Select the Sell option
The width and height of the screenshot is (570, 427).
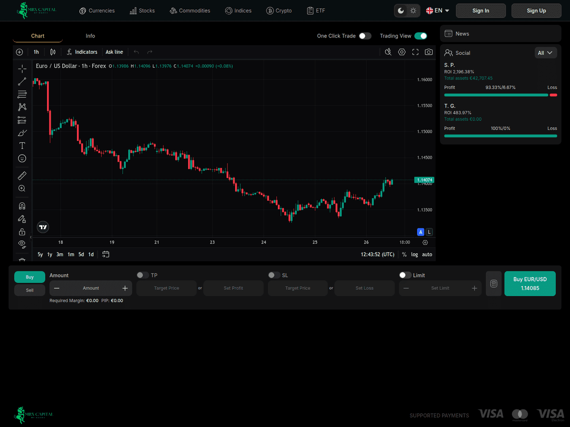click(x=29, y=290)
